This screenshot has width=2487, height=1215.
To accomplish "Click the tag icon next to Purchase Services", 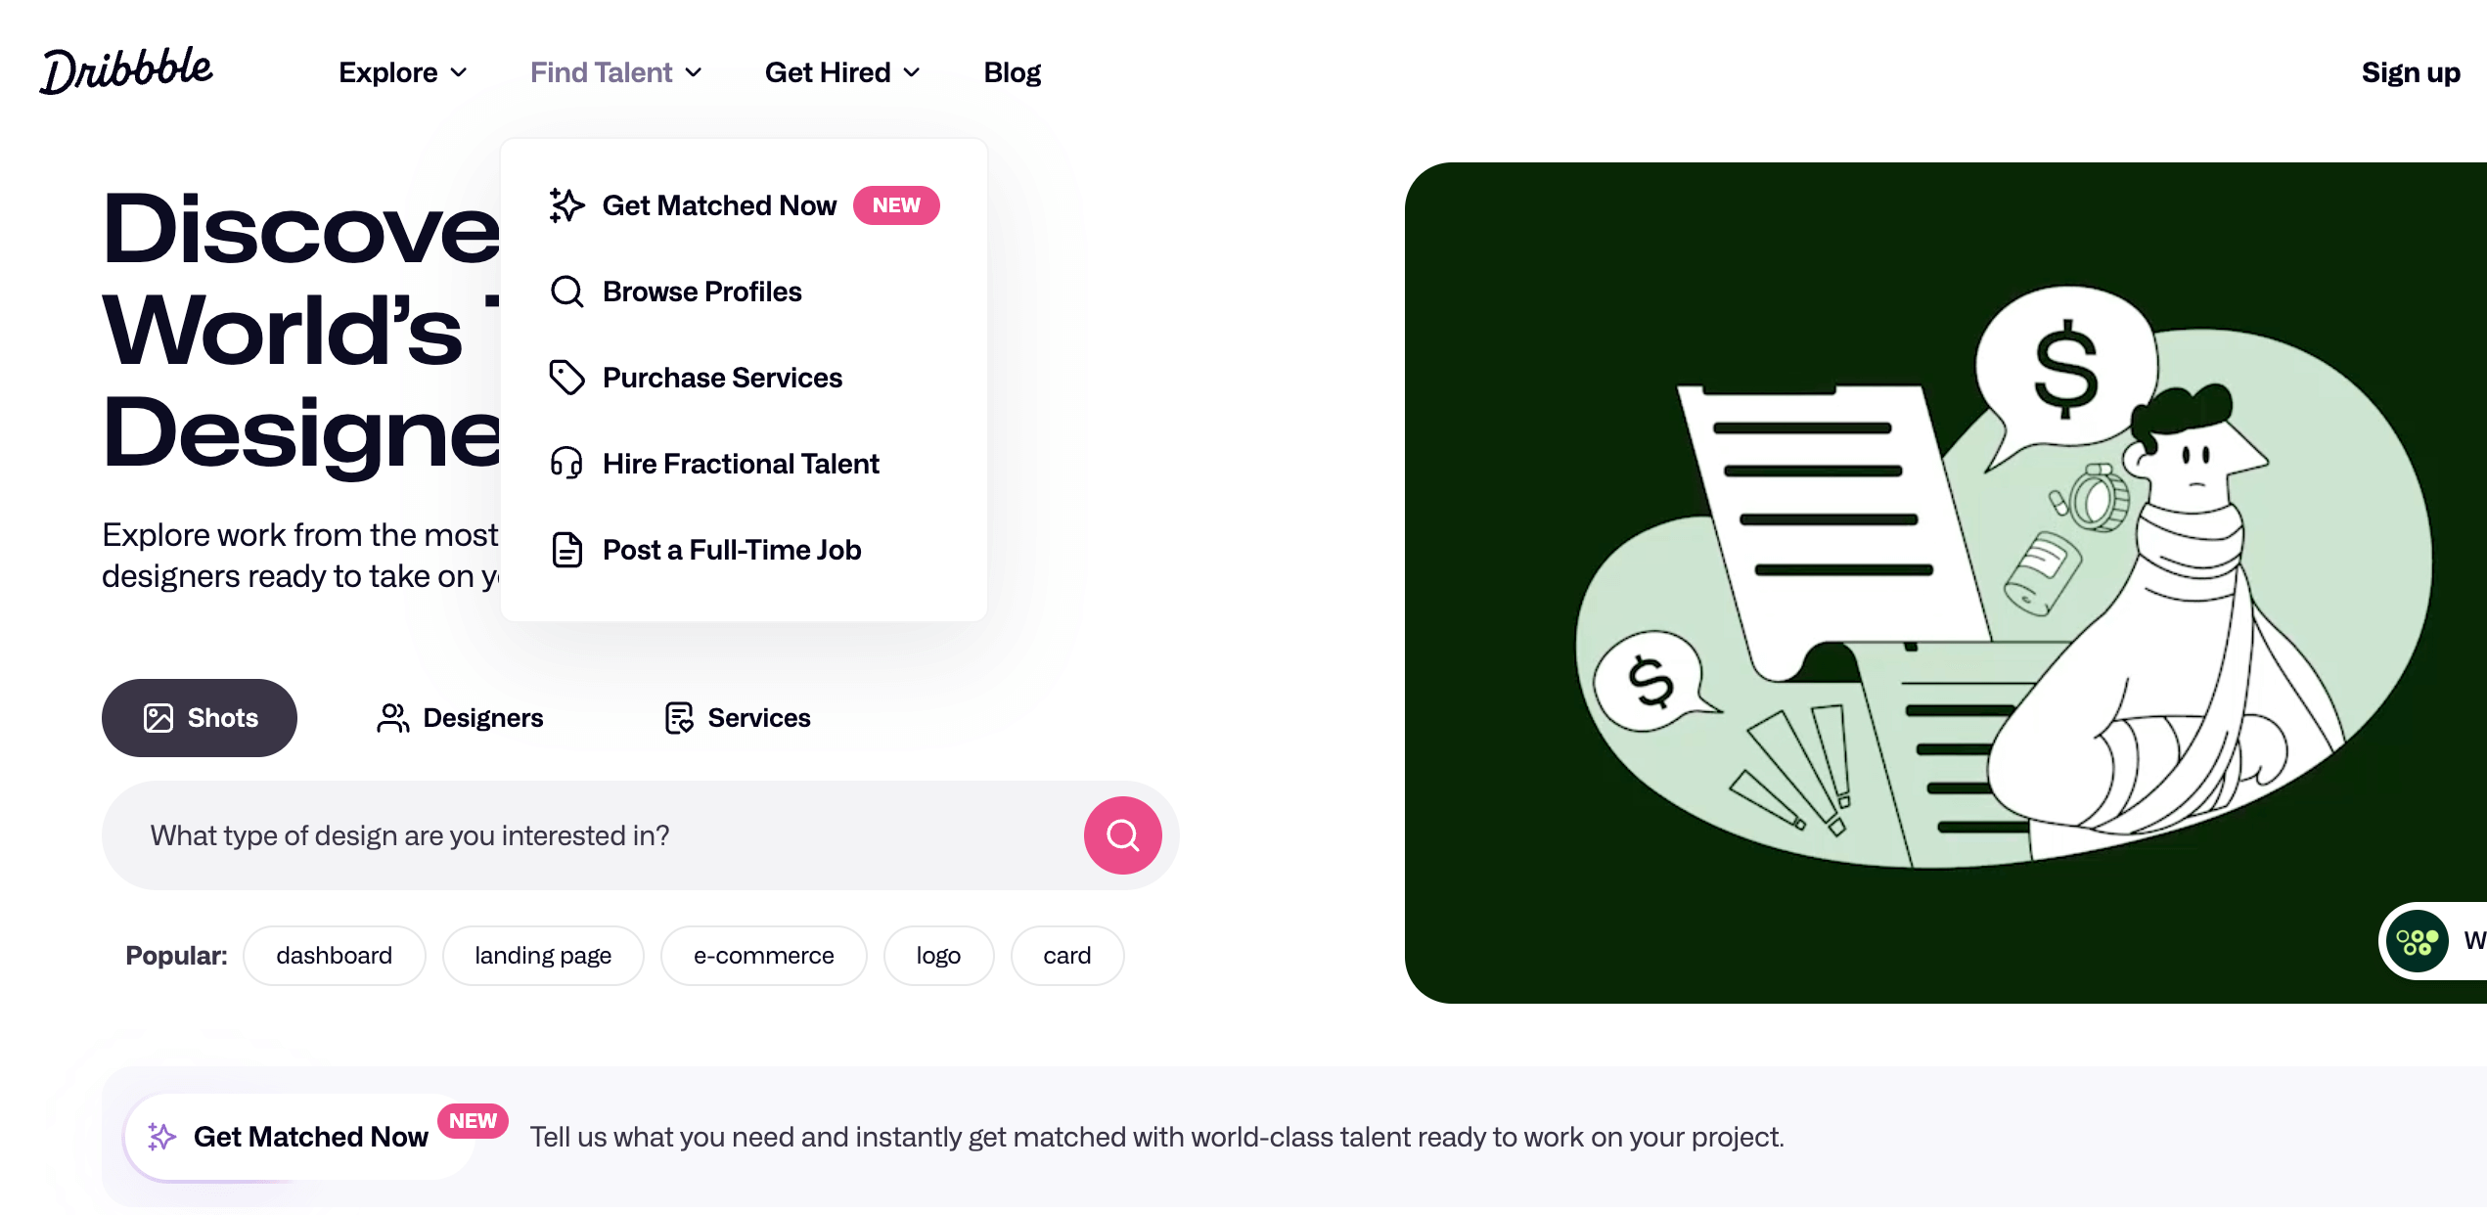I will 566,378.
